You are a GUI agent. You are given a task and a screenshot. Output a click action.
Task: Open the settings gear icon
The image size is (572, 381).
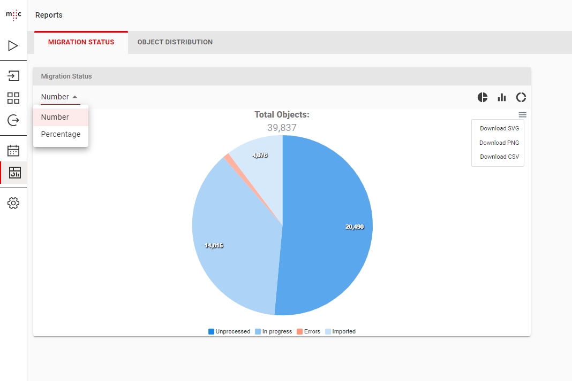point(13,203)
